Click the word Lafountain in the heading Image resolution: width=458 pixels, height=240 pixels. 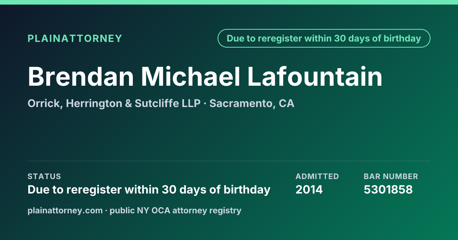[315, 77]
